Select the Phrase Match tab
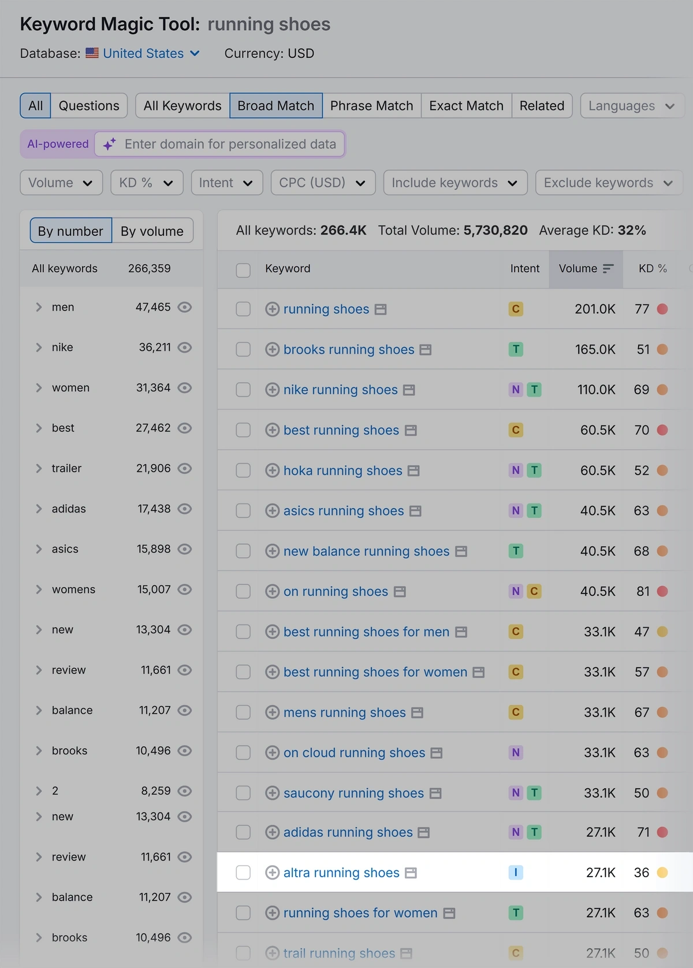Viewport: 693px width, 968px height. (x=372, y=106)
